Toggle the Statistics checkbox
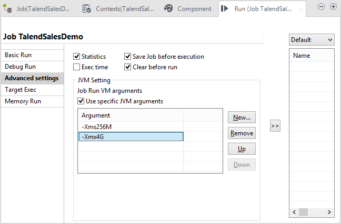 pos(77,57)
